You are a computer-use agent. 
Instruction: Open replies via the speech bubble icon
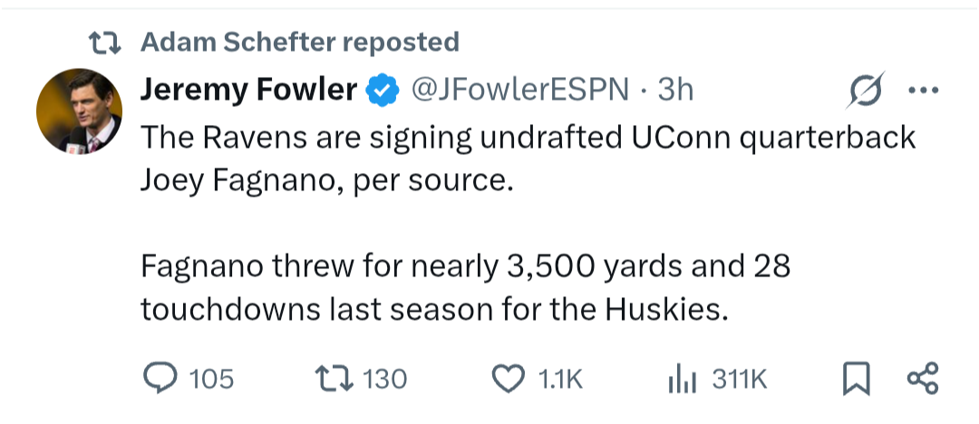(x=160, y=379)
